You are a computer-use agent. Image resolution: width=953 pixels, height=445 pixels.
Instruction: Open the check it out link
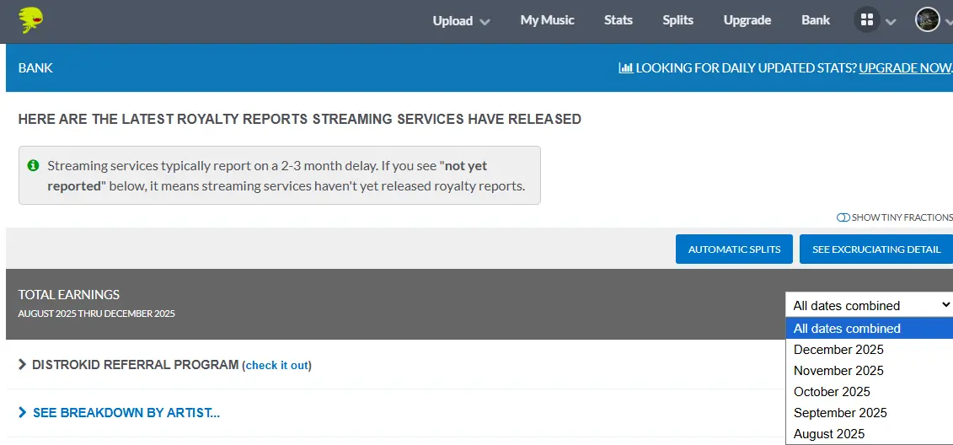tap(278, 366)
